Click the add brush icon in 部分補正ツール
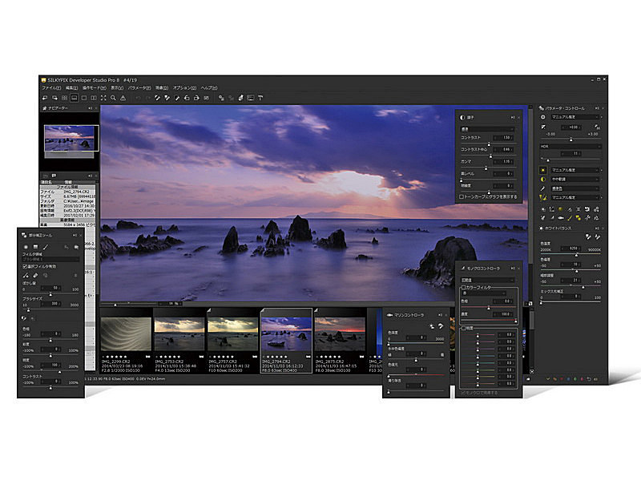Screen dimensions: 641x481 pos(26,275)
